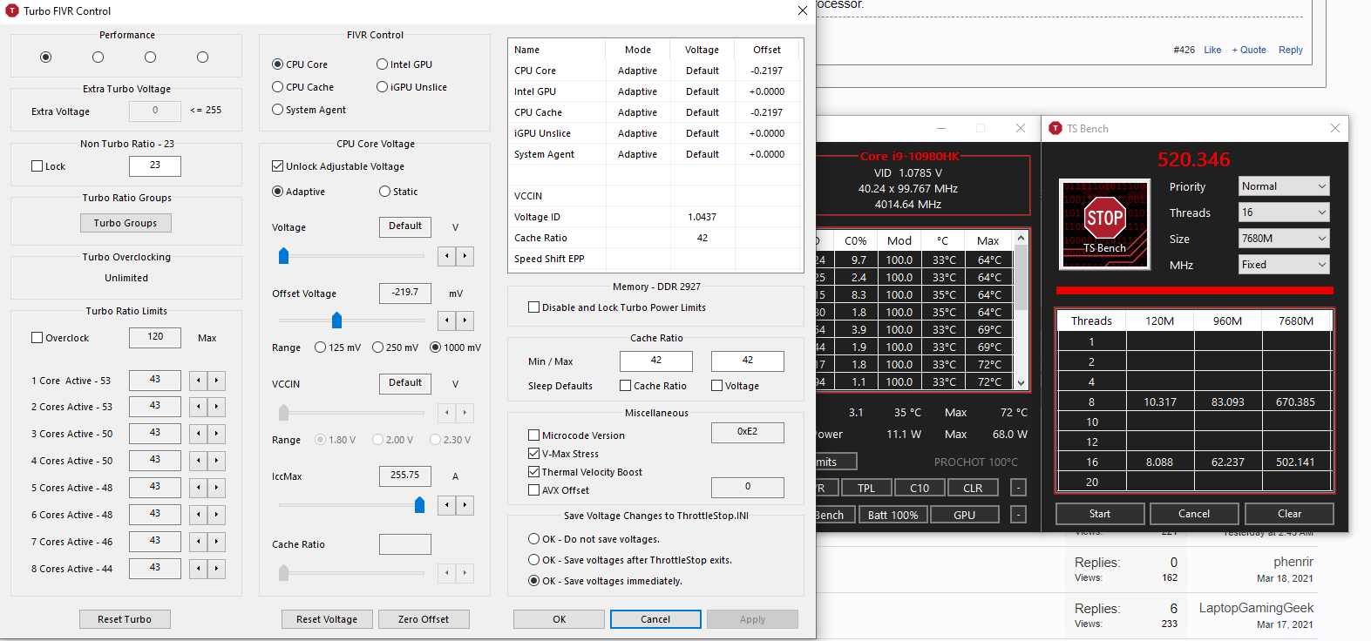This screenshot has width=1371, height=641.
Task: Click Reset Voltage button
Action: [x=327, y=619]
